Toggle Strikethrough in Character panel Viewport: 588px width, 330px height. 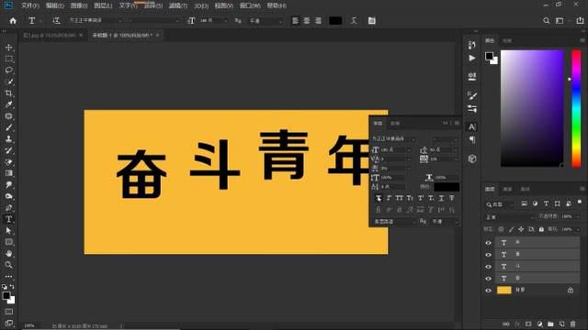pyautogui.click(x=452, y=198)
